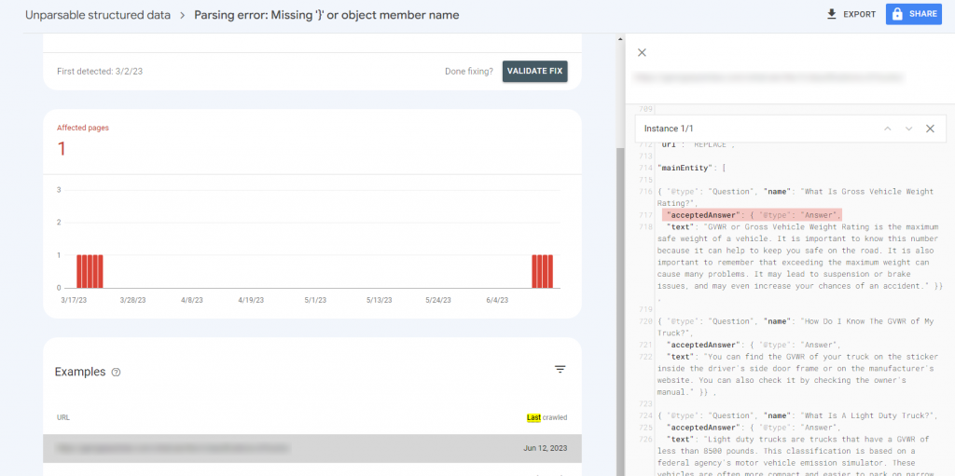This screenshot has height=476, width=955.
Task: Click the Affected pages label
Action: [x=83, y=128]
